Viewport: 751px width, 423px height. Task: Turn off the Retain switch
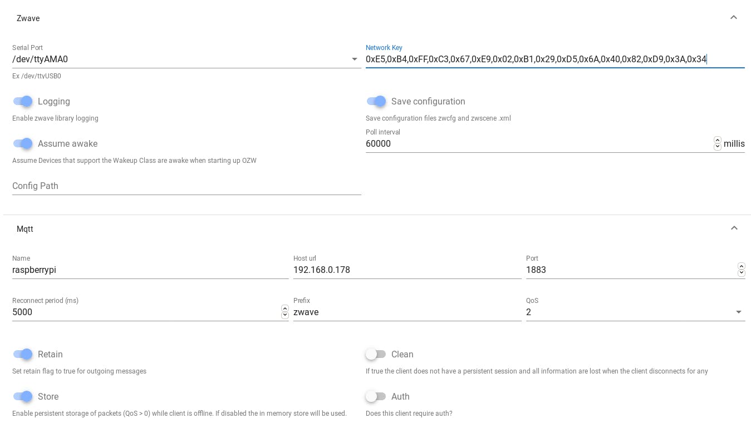pos(23,354)
